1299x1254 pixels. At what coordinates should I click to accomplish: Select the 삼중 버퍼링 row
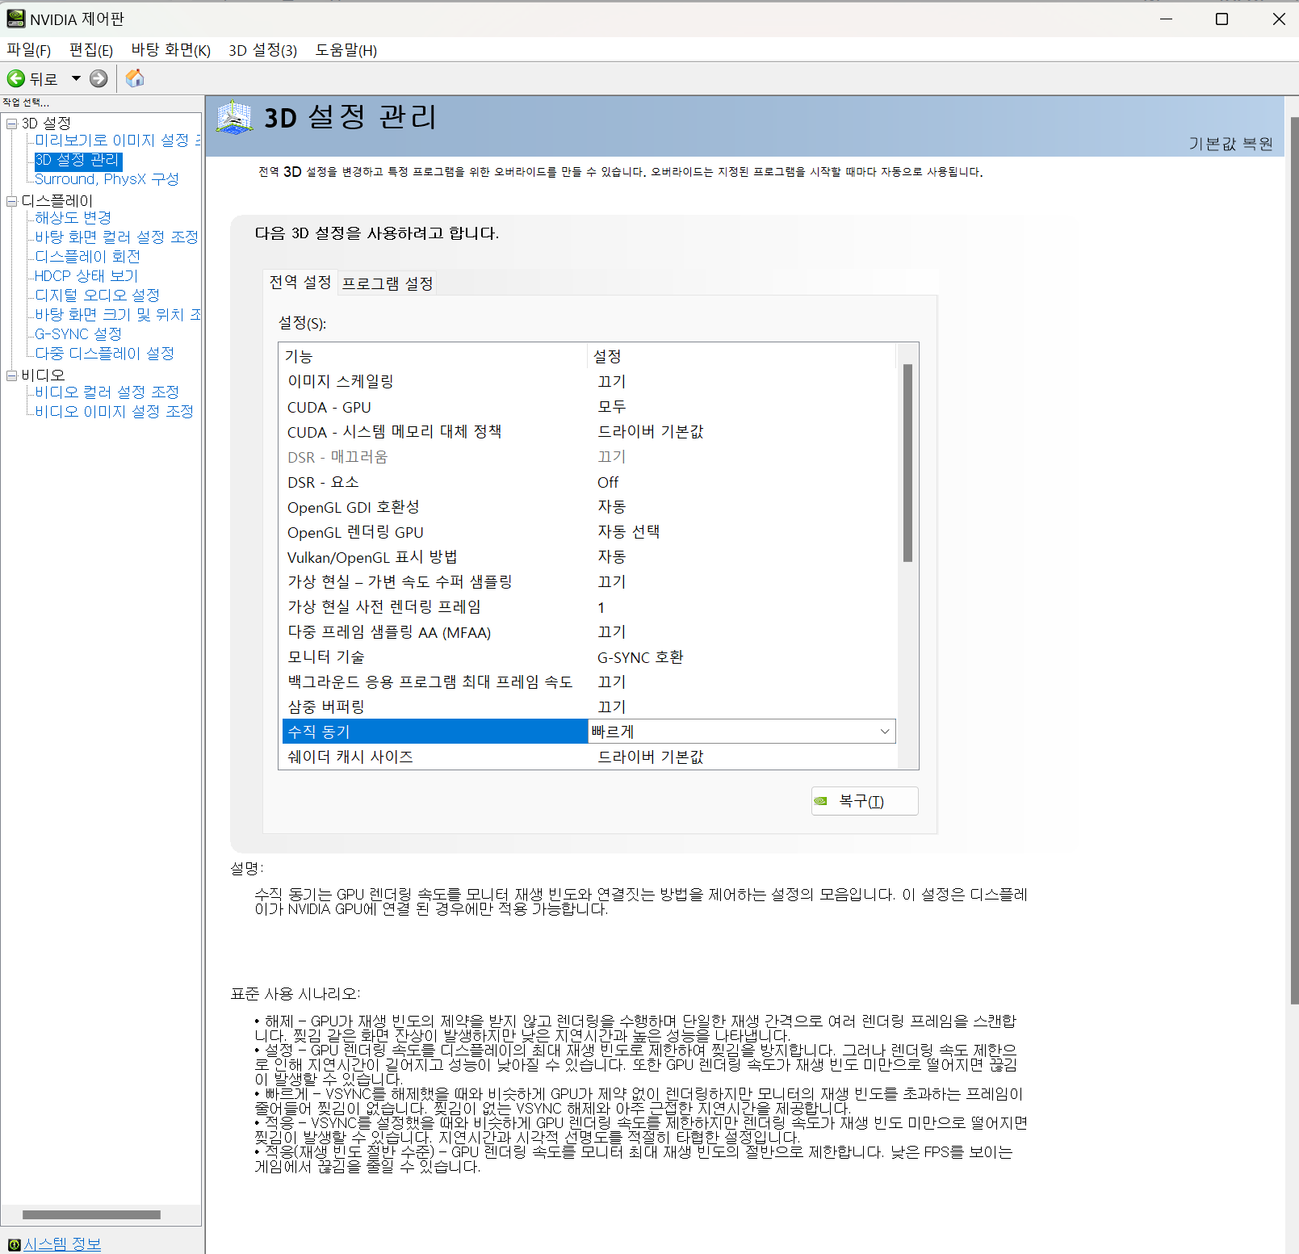pyautogui.click(x=589, y=707)
